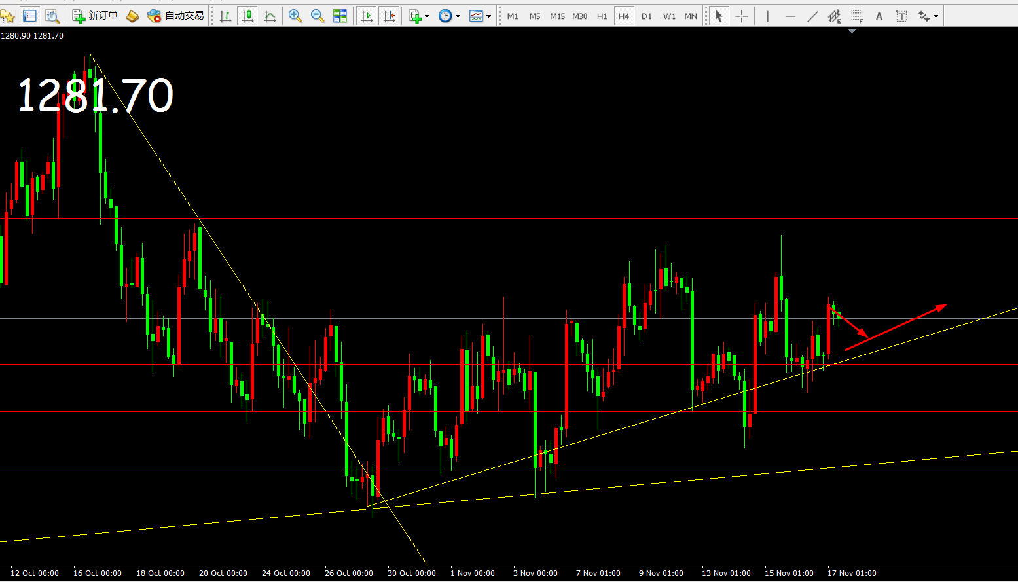Select the H4 timeframe
The height and width of the screenshot is (582, 1018).
(x=624, y=16)
